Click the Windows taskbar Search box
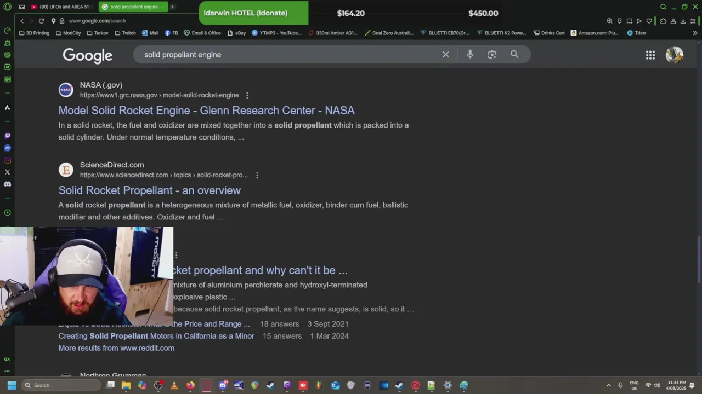 [60, 385]
